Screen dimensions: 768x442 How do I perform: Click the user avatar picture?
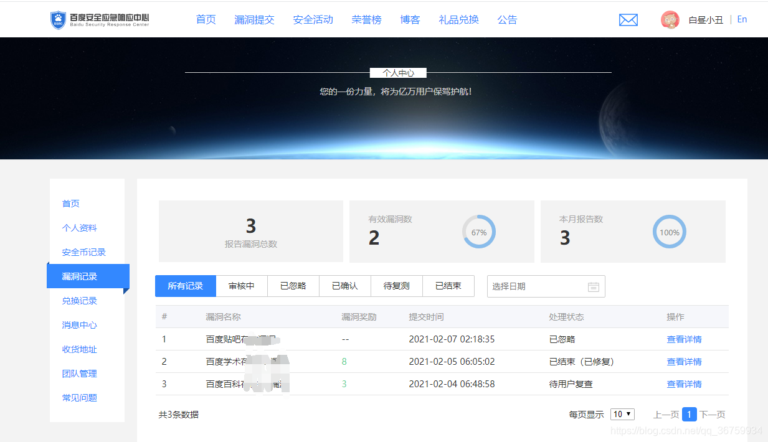[x=670, y=20]
